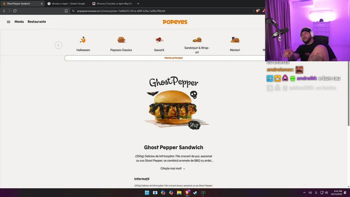Open the hamburger menu icon
Image resolution: width=350 pixels, height=197 pixels.
[x=8, y=22]
